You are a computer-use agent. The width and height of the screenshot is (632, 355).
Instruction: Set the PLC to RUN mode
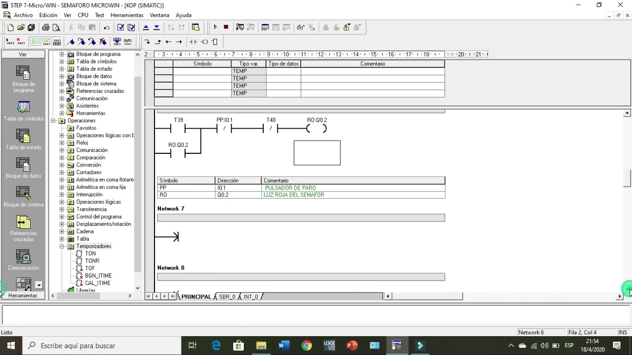[x=215, y=28]
